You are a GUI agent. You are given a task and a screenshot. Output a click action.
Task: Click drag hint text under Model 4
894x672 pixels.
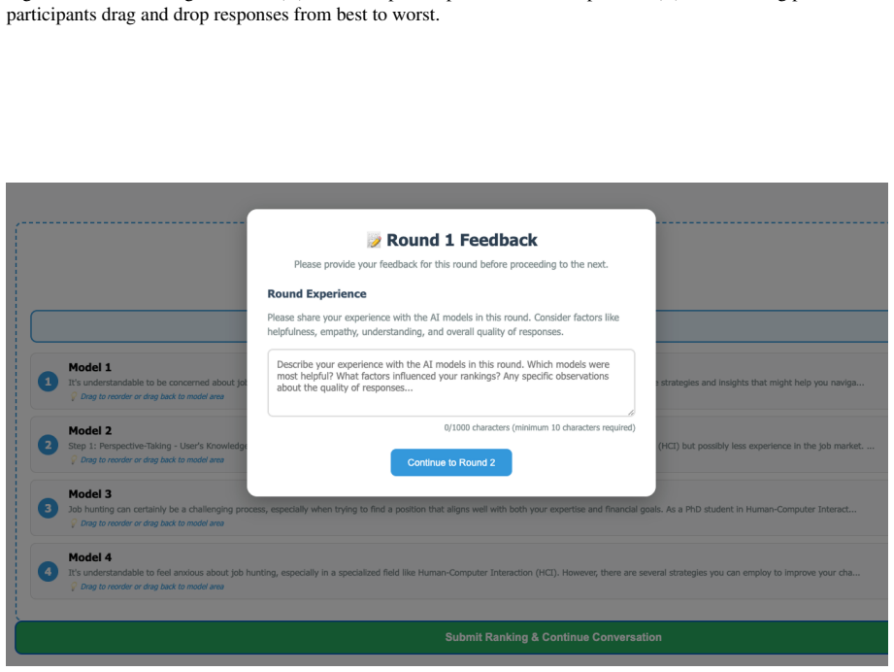click(x=152, y=587)
